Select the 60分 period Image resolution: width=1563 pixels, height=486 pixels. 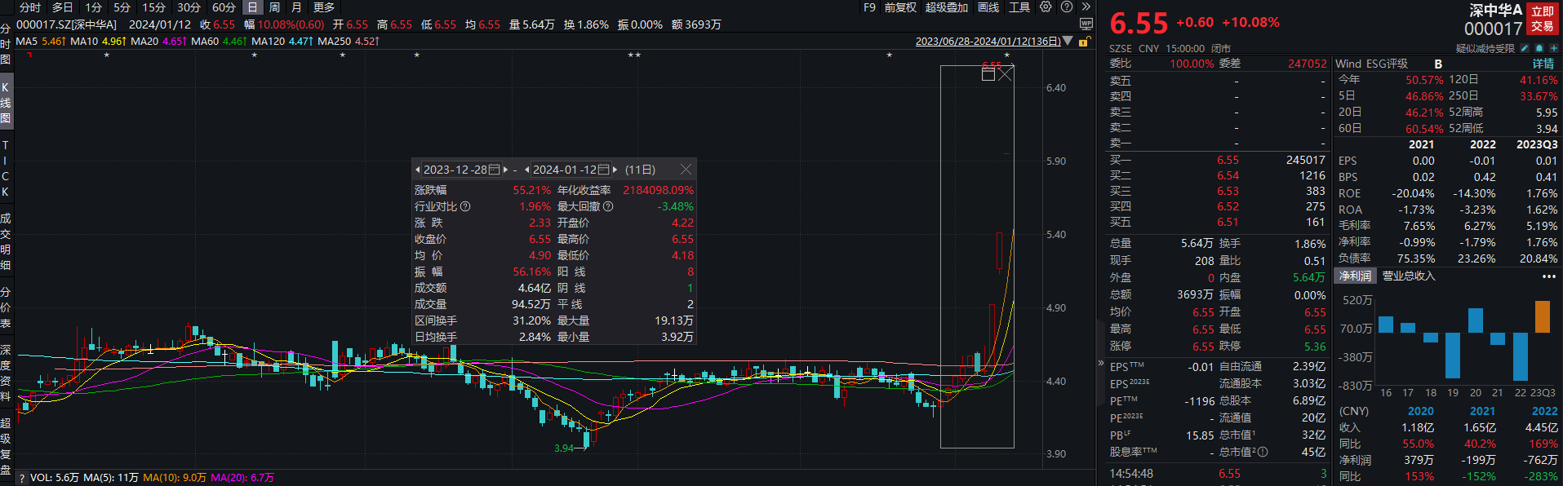(x=224, y=7)
